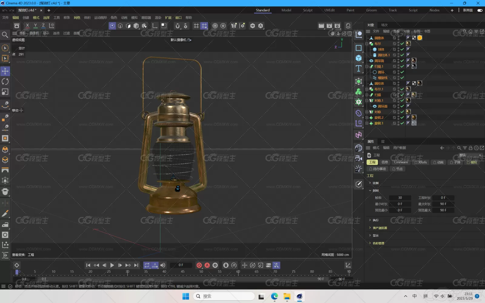Go to start of animation
Screen dimensions: 485x303
pyautogui.click(x=88, y=265)
